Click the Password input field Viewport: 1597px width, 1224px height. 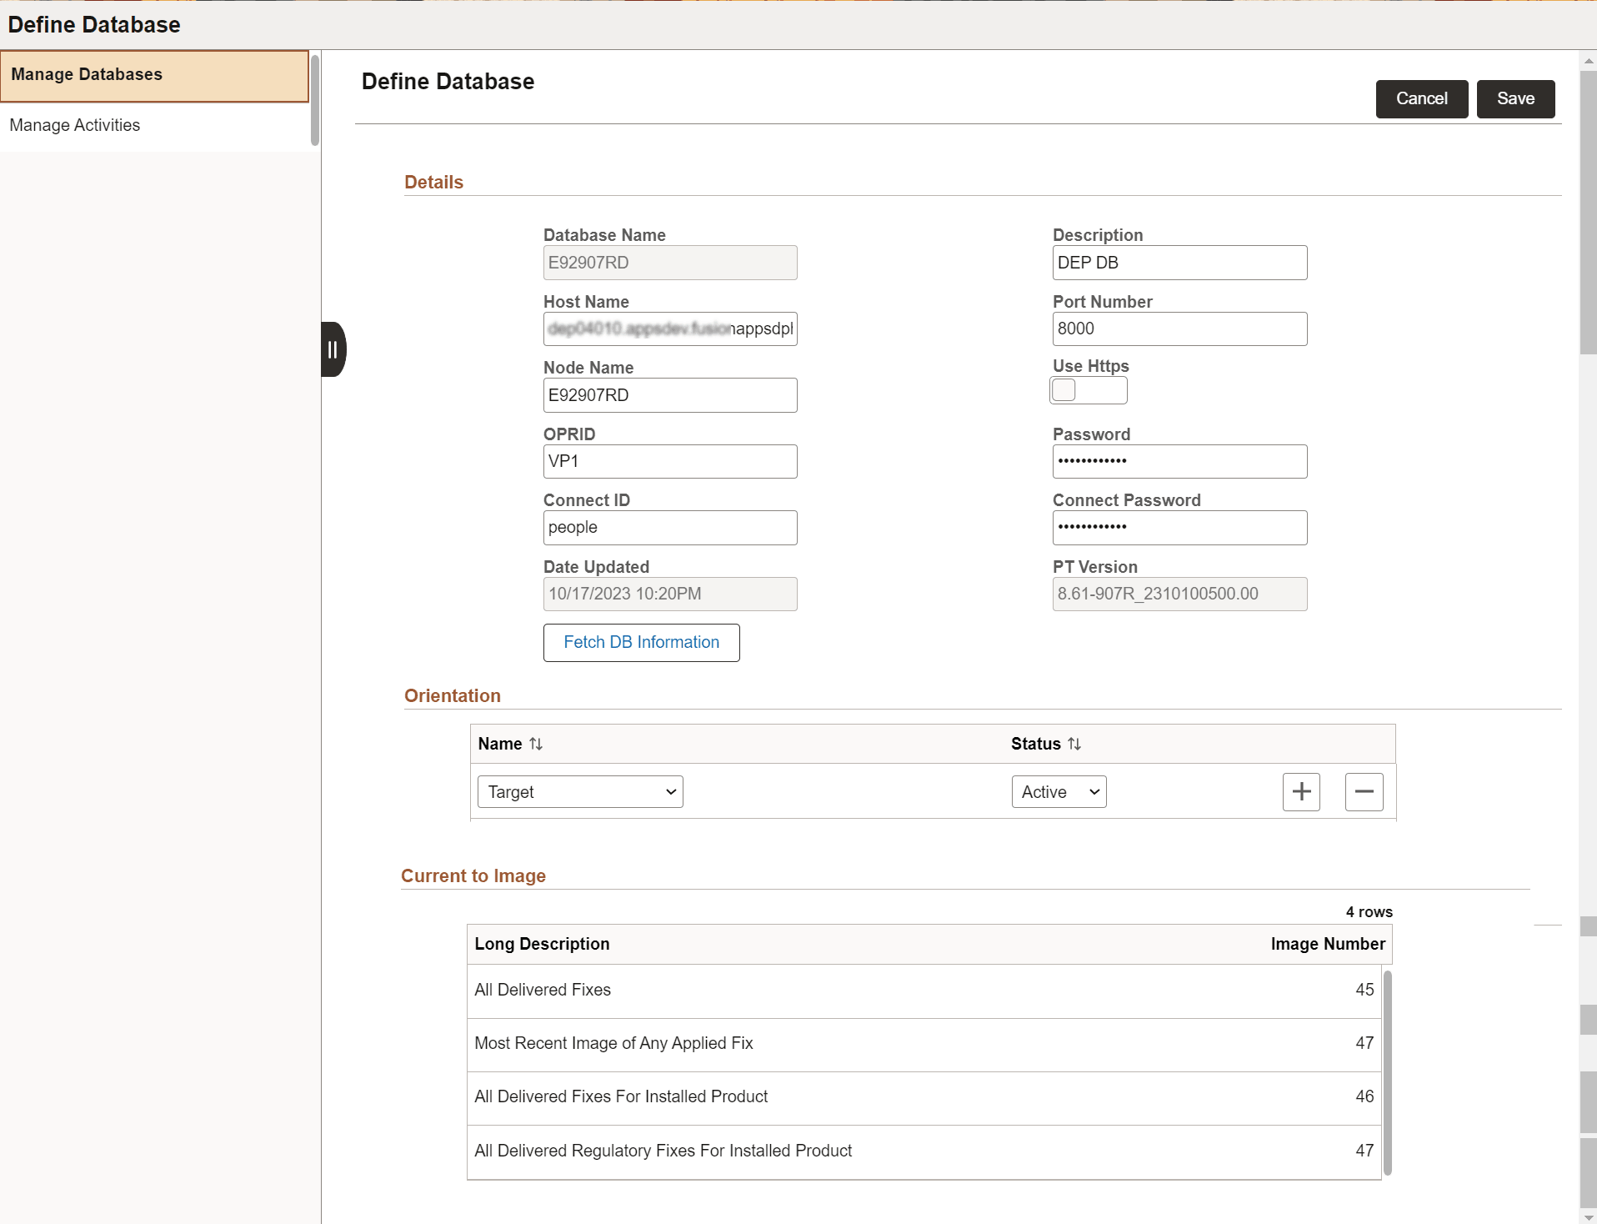coord(1179,460)
